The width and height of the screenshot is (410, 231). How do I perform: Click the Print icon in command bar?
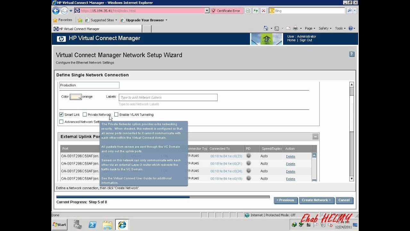click(x=295, y=28)
